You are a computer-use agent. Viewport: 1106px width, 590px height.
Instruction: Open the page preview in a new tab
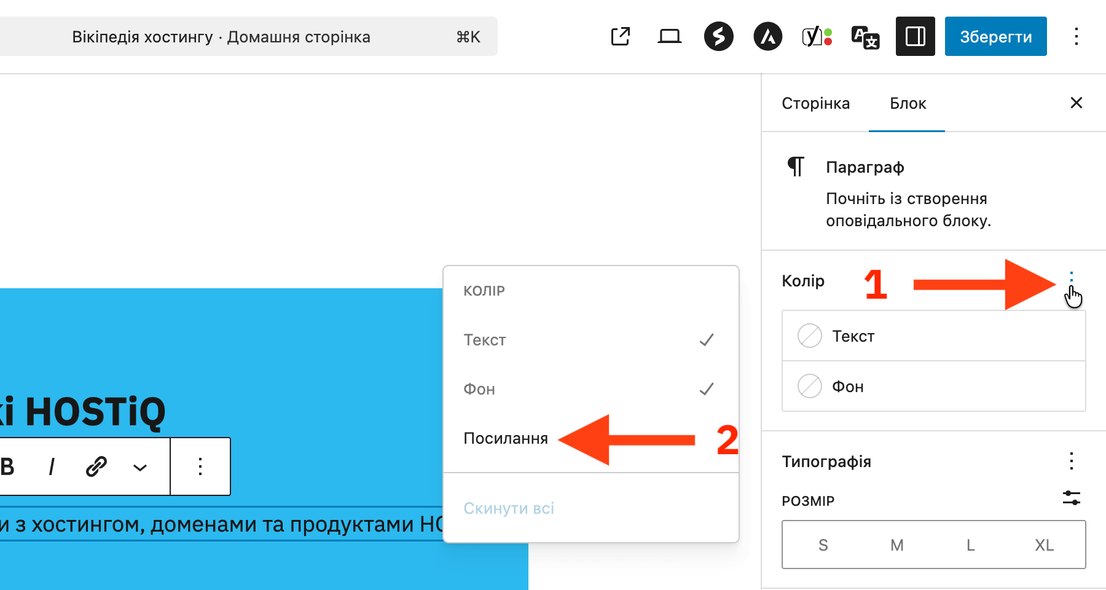[x=621, y=36]
